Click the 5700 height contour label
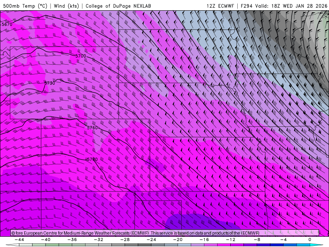The width and height of the screenshot is (329, 247). click(81, 56)
